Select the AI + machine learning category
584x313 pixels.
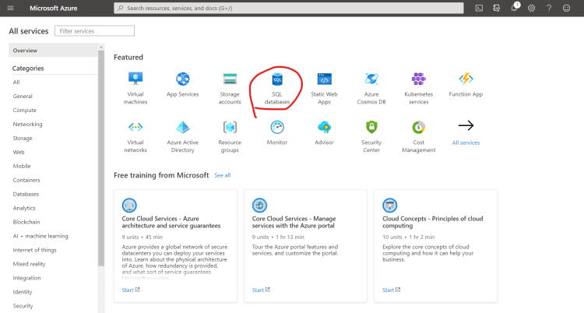(40, 236)
